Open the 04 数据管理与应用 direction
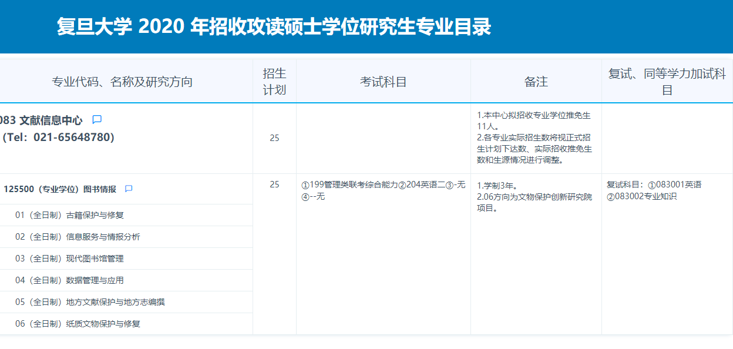The width and height of the screenshot is (733, 349). coord(69,280)
